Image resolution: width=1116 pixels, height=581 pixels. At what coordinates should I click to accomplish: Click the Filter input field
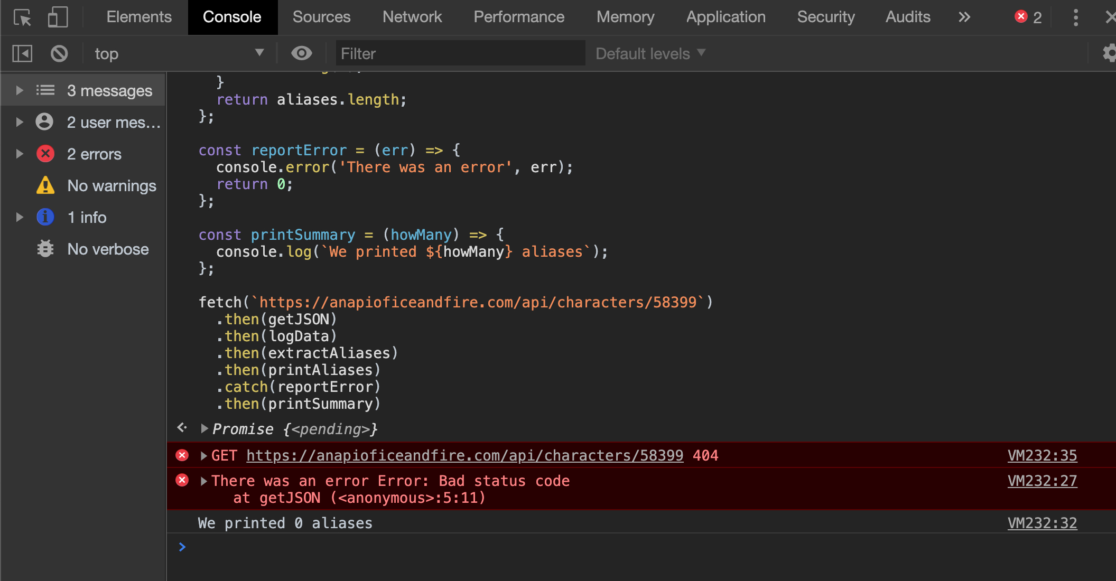tap(460, 53)
